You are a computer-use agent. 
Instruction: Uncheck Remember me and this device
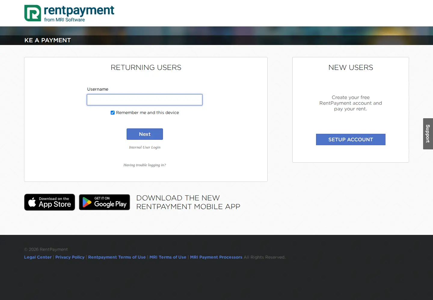click(x=112, y=113)
